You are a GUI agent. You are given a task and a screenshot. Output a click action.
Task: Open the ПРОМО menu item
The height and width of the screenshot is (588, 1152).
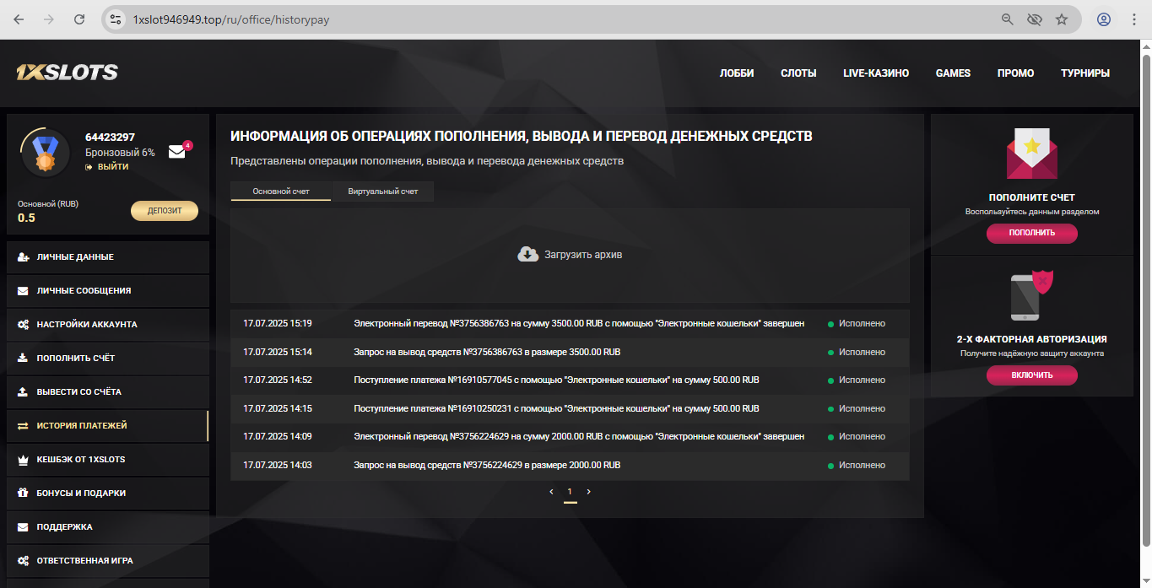click(1015, 73)
